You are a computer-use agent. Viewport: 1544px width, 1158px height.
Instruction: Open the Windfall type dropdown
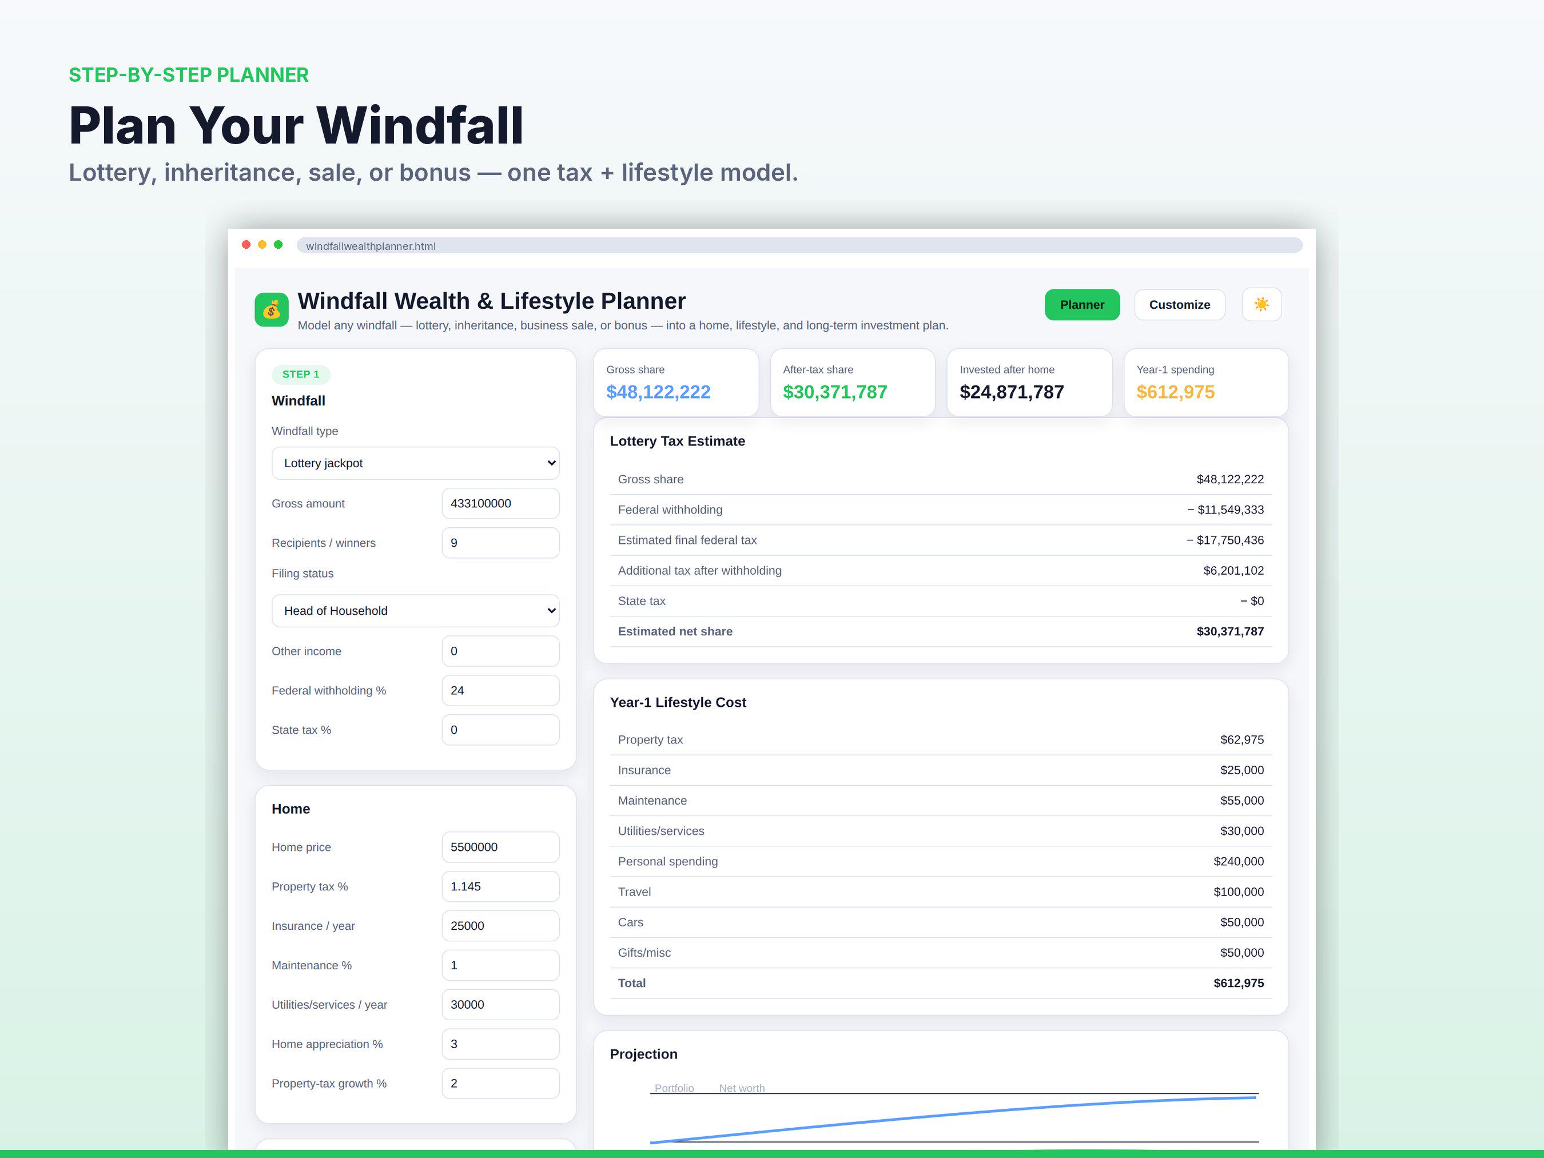point(415,463)
